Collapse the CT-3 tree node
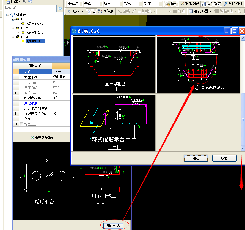The image size is (245, 230). tap(13, 37)
